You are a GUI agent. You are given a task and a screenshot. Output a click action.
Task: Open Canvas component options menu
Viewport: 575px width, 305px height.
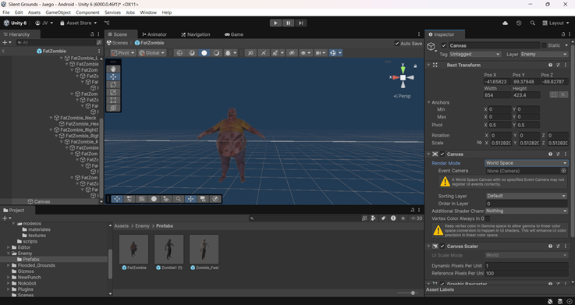[x=565, y=154]
